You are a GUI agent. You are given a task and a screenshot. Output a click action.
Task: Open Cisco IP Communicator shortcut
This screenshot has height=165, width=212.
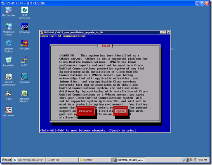pyautogui.click(x=9, y=80)
